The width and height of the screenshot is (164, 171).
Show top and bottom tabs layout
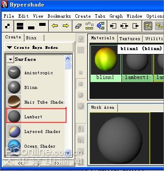pos(20,26)
